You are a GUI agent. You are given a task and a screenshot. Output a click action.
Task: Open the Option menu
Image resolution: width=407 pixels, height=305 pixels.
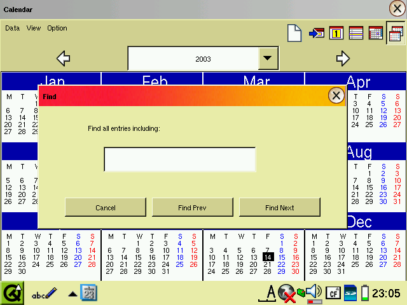[57, 28]
